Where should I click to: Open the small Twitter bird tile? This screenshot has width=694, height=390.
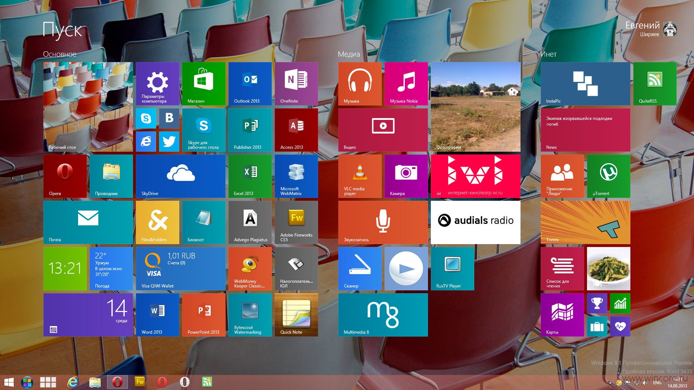tap(169, 142)
